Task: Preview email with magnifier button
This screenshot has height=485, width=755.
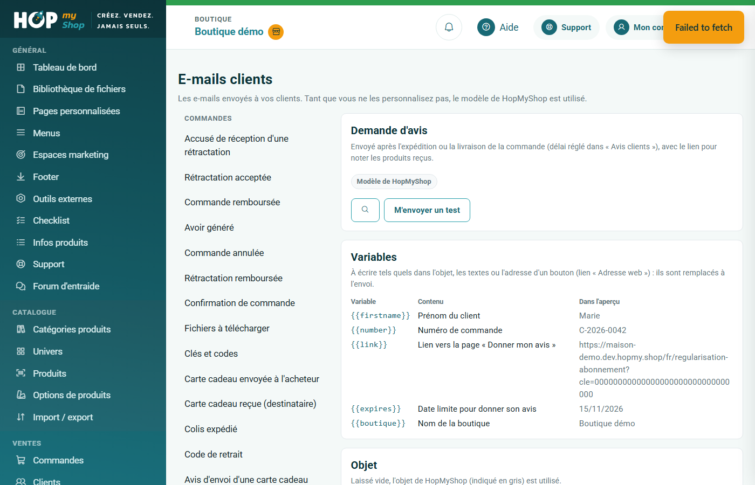Action: 365,210
